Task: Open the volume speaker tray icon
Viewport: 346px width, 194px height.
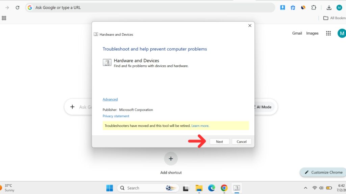Action: pyautogui.click(x=321, y=188)
